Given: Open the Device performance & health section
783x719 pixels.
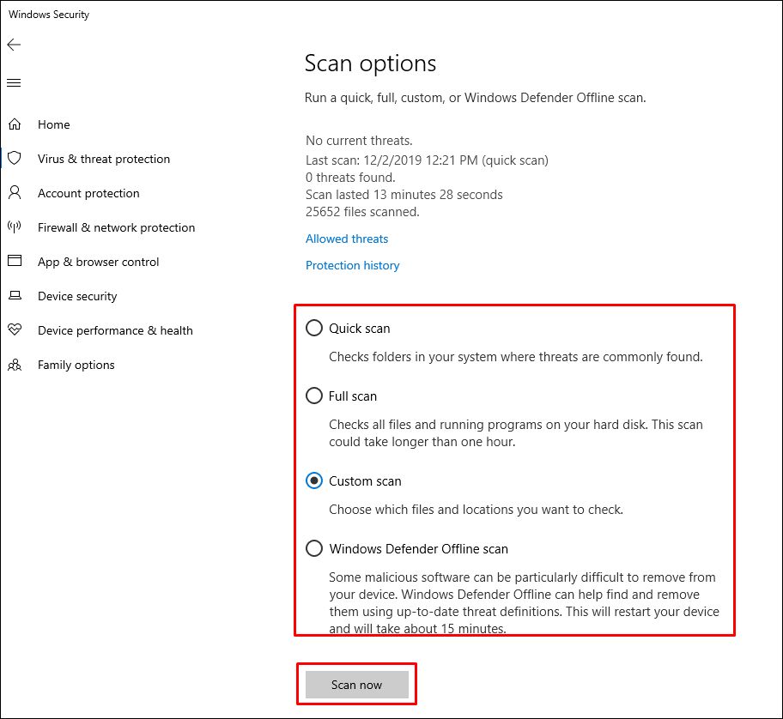Looking at the screenshot, I should click(x=115, y=330).
